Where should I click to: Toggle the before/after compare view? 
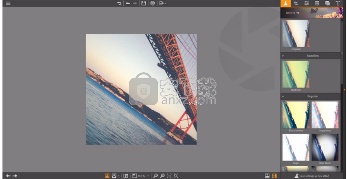(126, 176)
